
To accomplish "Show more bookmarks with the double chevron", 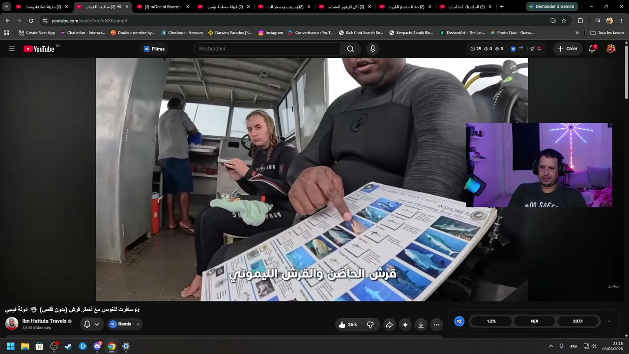I will pos(577,33).
